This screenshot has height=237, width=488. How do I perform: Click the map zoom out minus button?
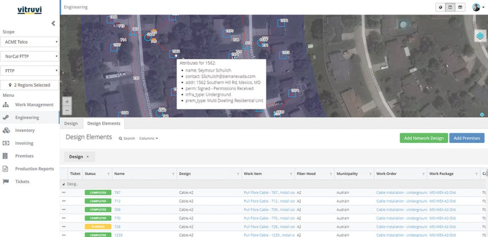pyautogui.click(x=67, y=110)
